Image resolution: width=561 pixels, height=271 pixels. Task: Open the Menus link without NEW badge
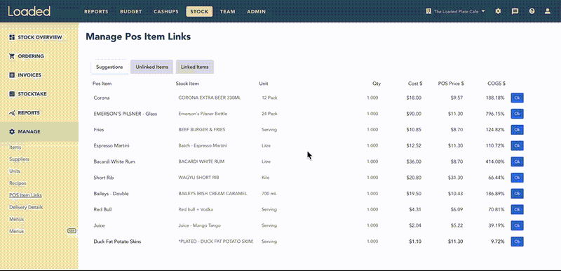(16, 219)
